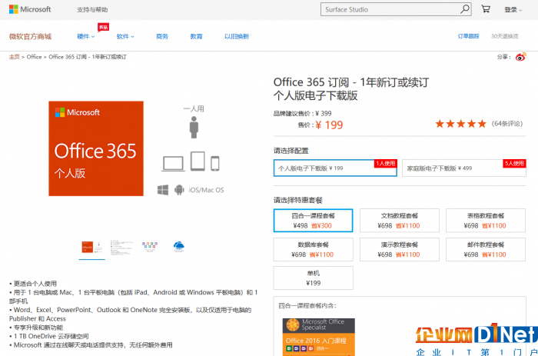Click the Microsoft logo in header
The width and height of the screenshot is (538, 356).
tap(30, 9)
